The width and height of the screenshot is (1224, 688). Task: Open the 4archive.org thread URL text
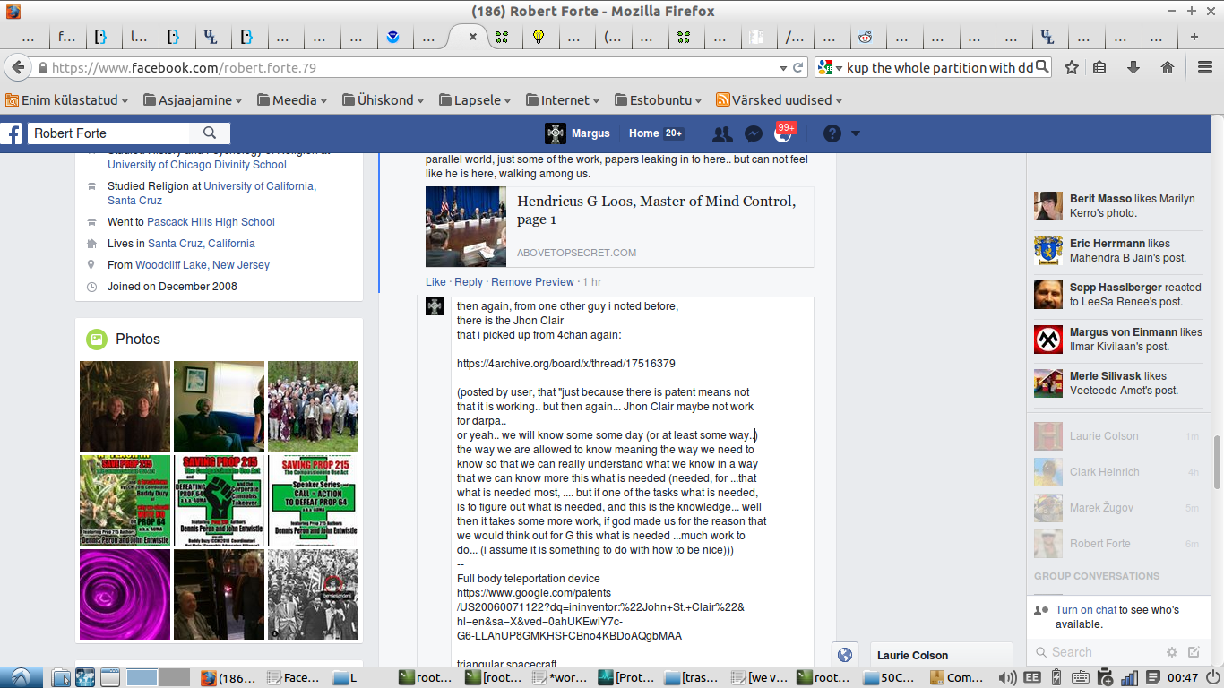[566, 364]
